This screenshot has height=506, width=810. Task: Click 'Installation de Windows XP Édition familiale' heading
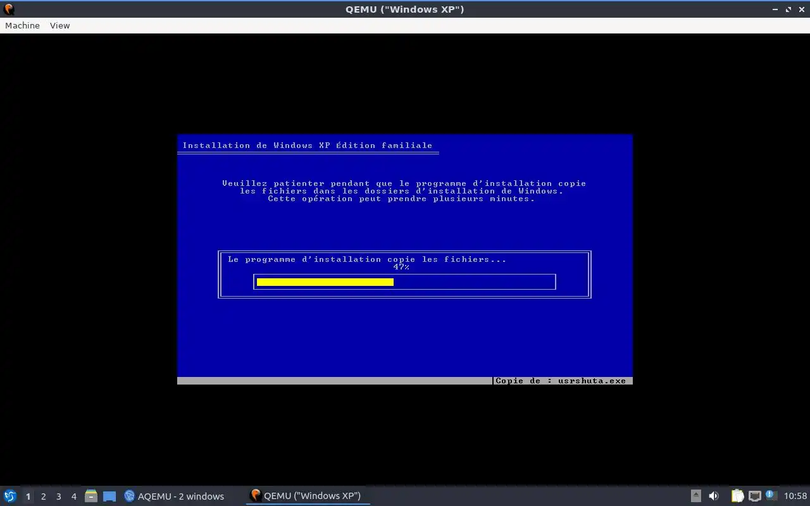(x=308, y=145)
